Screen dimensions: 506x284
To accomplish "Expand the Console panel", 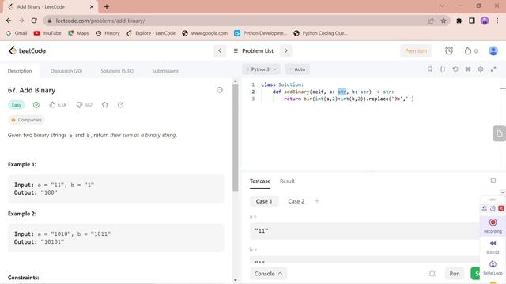I will click(x=268, y=274).
